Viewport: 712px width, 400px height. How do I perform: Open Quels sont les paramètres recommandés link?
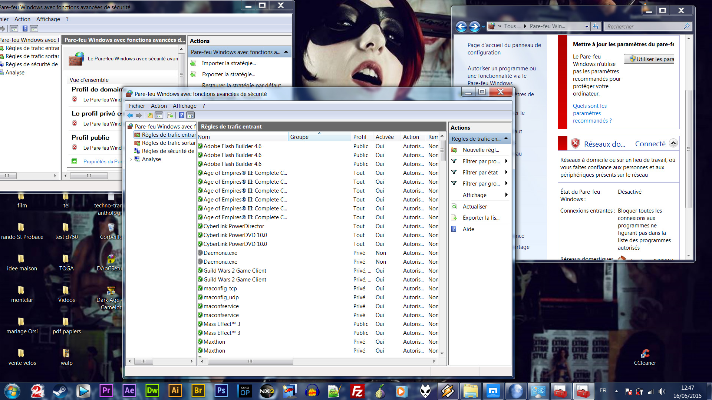592,113
